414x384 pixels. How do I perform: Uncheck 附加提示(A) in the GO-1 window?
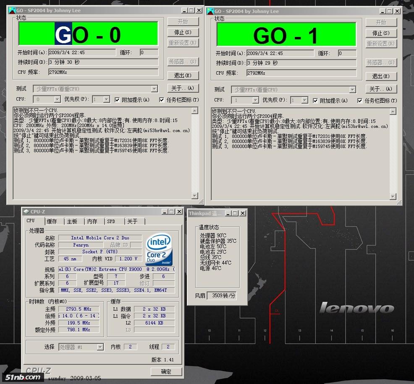316,101
